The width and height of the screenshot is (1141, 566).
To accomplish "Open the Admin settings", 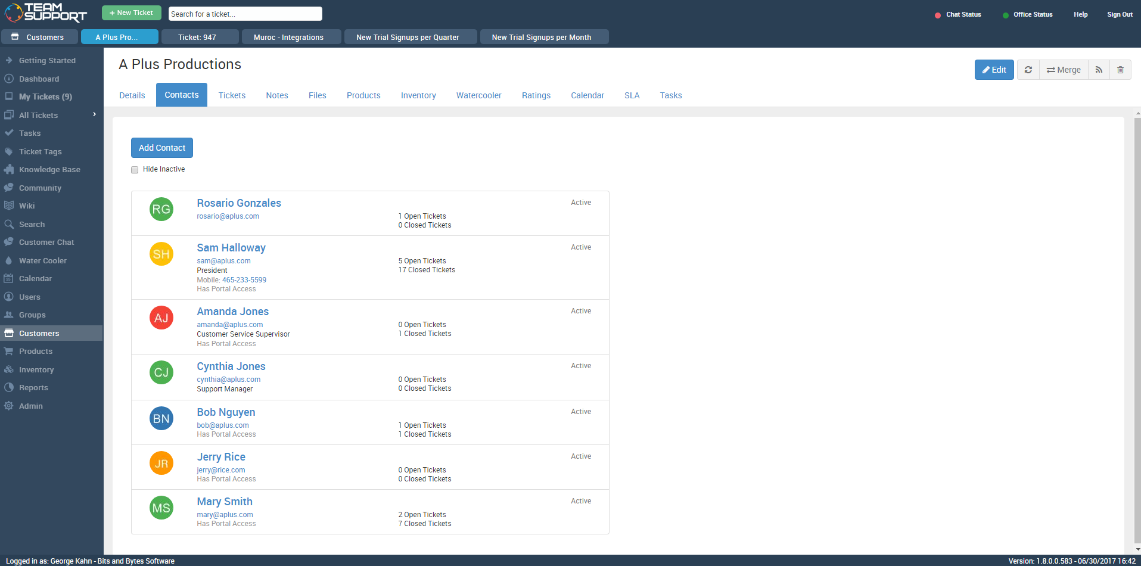I will pos(31,406).
